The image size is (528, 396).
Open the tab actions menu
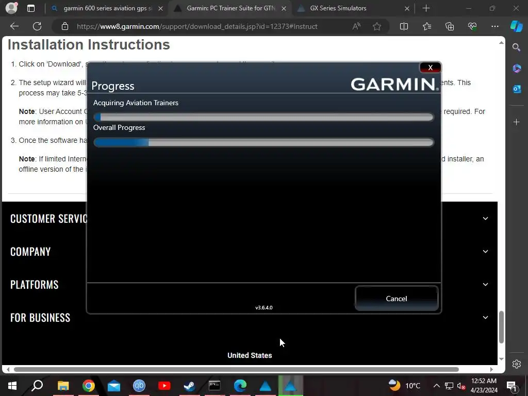coord(30,8)
